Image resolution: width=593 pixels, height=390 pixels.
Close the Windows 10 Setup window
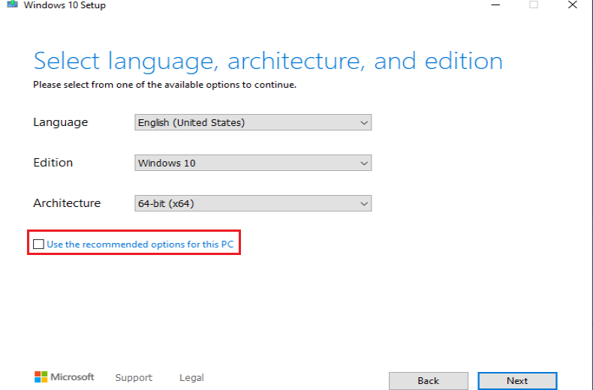(573, 5)
